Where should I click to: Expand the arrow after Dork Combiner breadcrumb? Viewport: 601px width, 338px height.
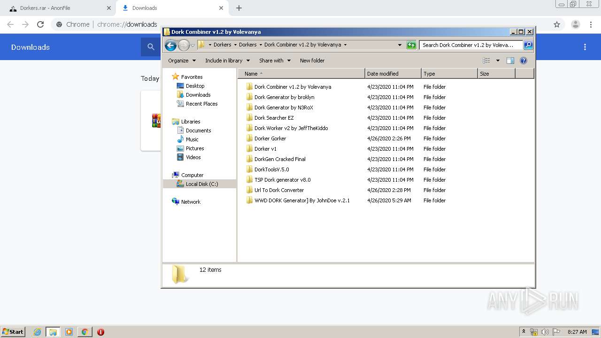(345, 45)
